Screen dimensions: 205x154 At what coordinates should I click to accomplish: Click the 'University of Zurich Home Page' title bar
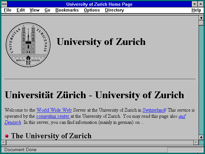99,4
